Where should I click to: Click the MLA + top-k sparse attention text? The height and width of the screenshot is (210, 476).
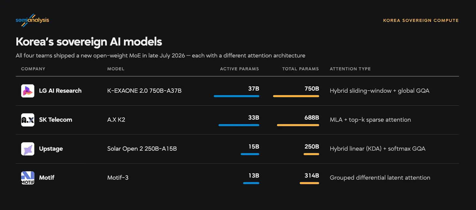click(370, 120)
